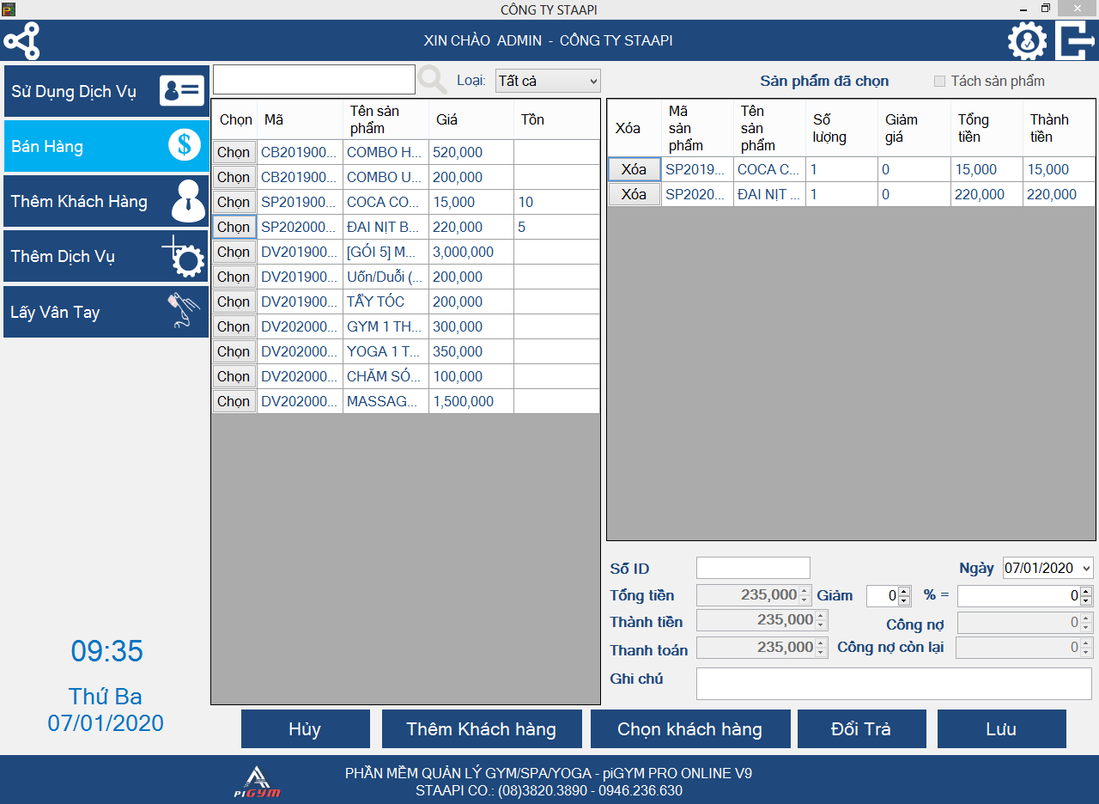The image size is (1099, 804).
Task: Click the Chọn khách hàng button
Action: coord(689,729)
